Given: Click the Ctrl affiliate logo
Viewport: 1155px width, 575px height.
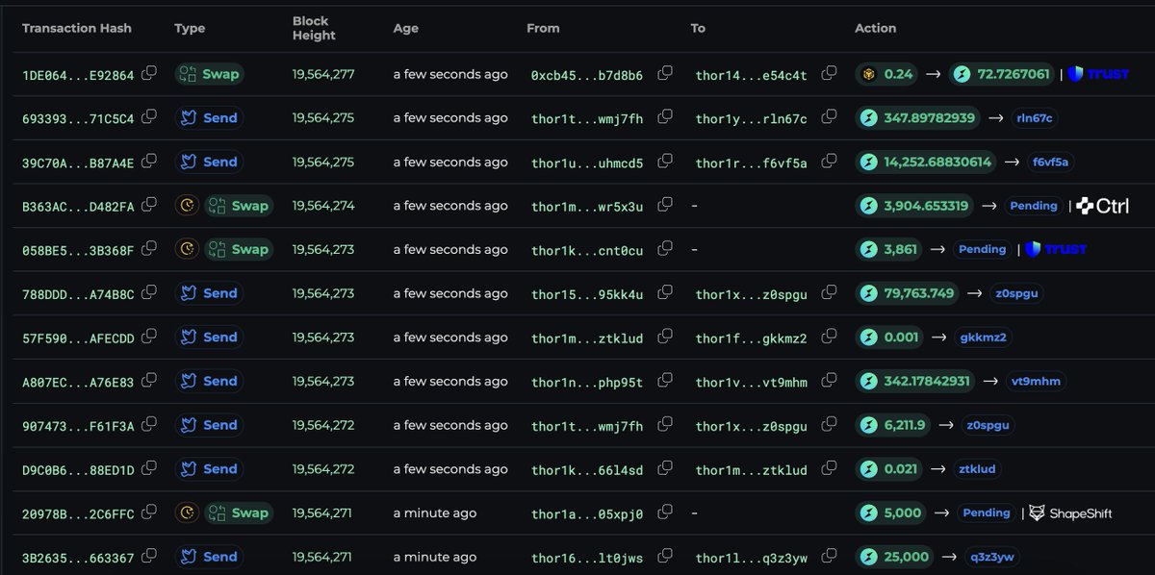Looking at the screenshot, I should pos(1102,206).
